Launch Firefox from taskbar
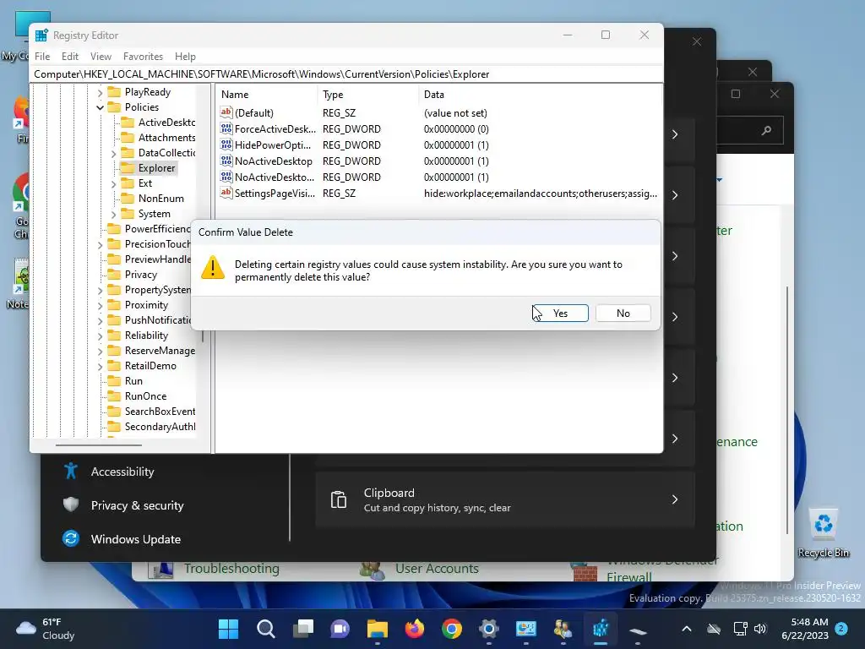Viewport: 865px width, 649px height. click(415, 629)
